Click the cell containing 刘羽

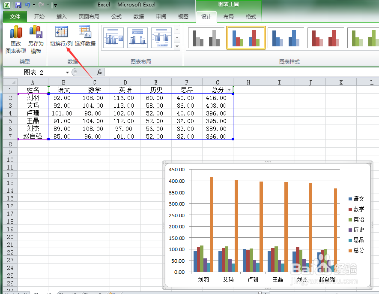point(33,97)
